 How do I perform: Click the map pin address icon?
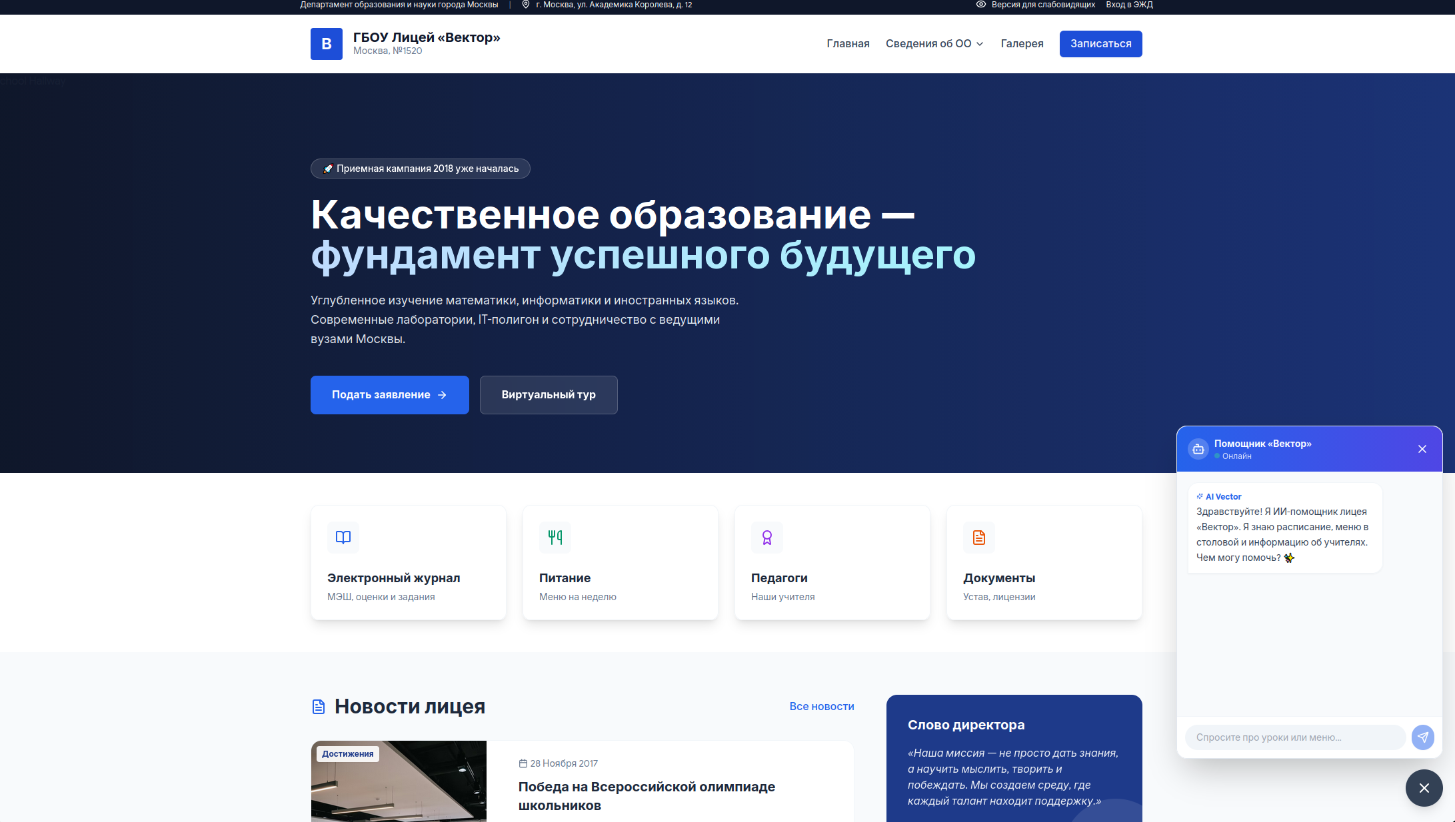coord(526,5)
